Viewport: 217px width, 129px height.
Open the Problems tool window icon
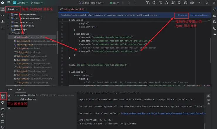point(3,115)
